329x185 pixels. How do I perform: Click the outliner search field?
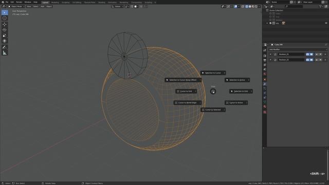294,7
